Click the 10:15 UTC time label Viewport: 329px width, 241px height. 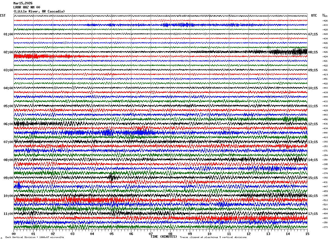pyautogui.click(x=313, y=88)
